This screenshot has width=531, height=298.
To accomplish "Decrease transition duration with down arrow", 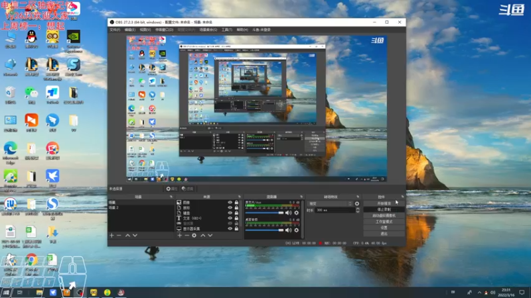I will coord(358,211).
